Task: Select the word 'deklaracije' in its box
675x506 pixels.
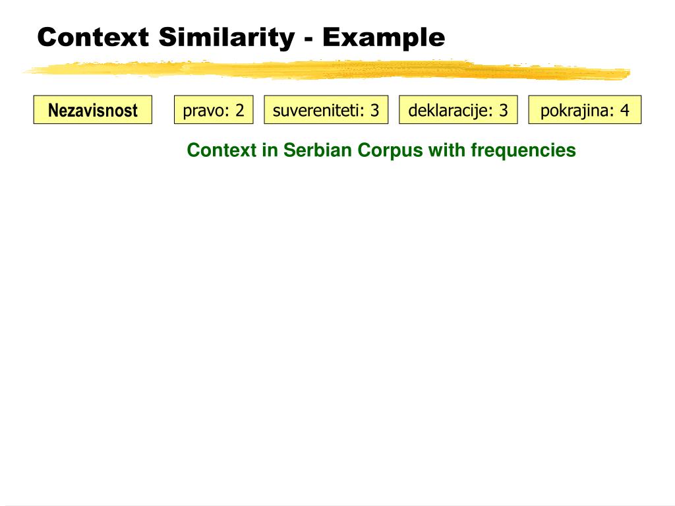Action: click(x=448, y=110)
